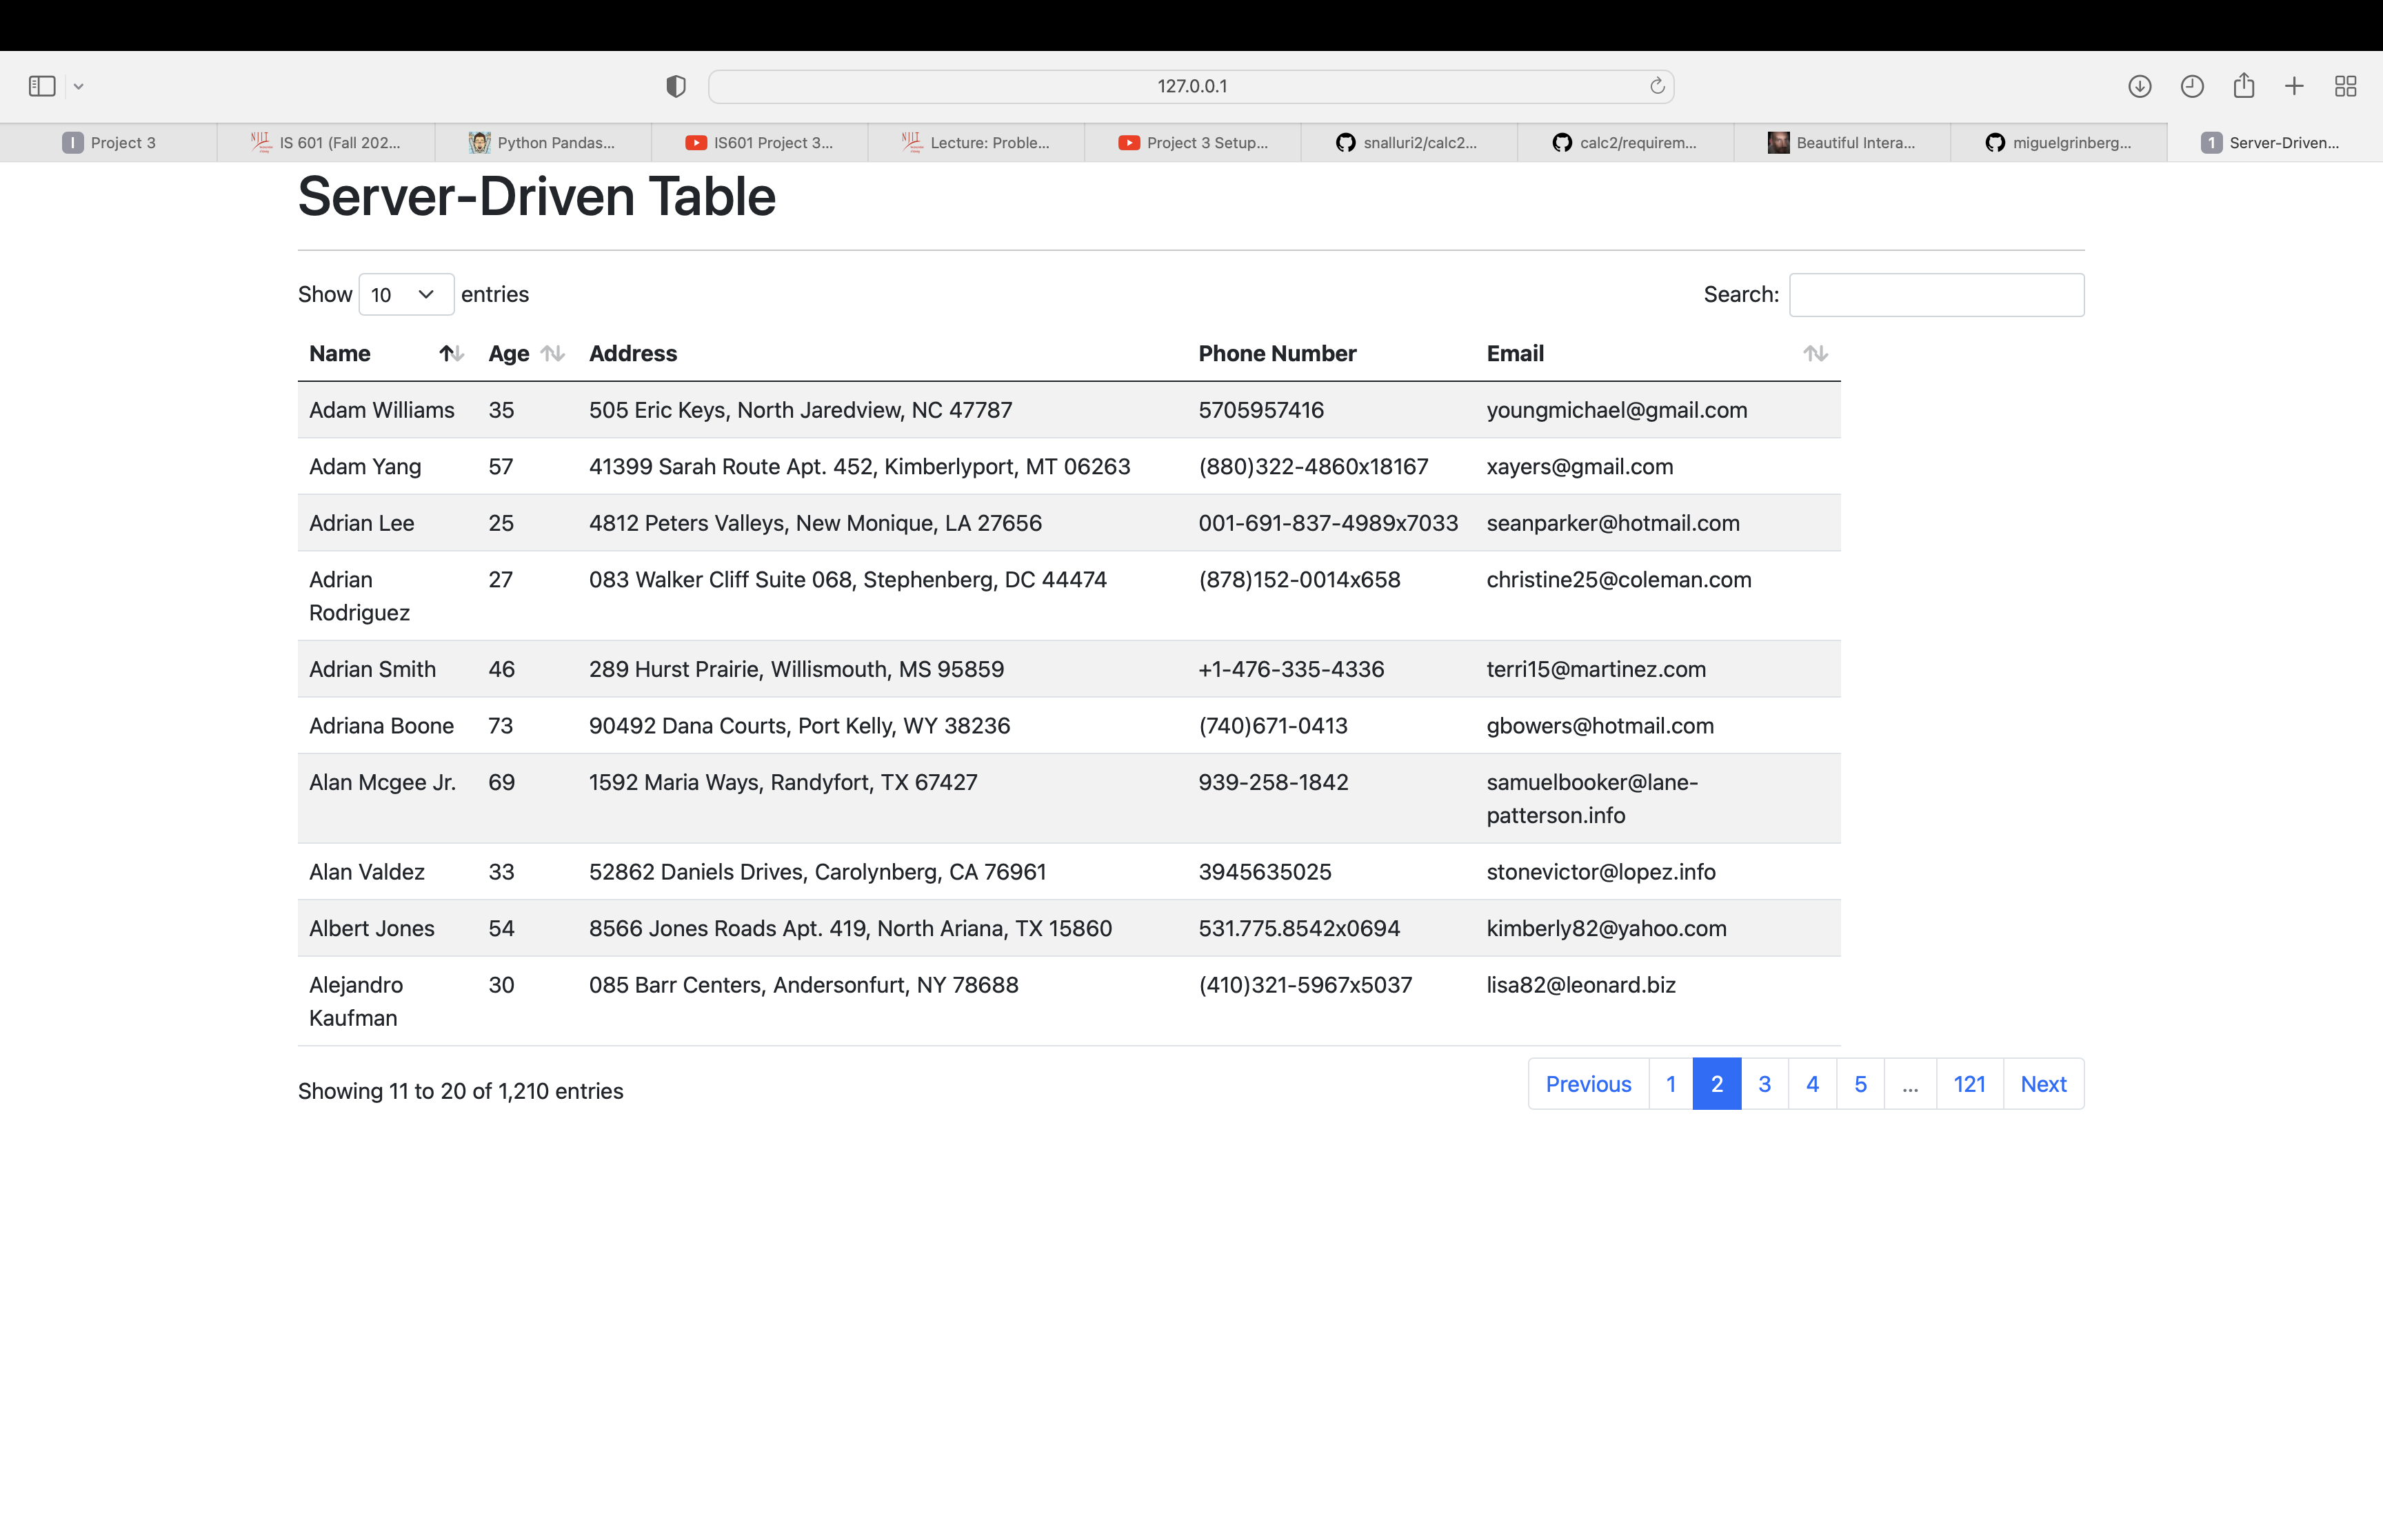The height and width of the screenshot is (1540, 2383).
Task: Open the Share menu icon
Action: [2244, 86]
